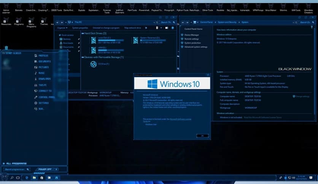Screen dimensions: 318x184
Task: Open Run... from start menu
Action: click(x=39, y=109)
